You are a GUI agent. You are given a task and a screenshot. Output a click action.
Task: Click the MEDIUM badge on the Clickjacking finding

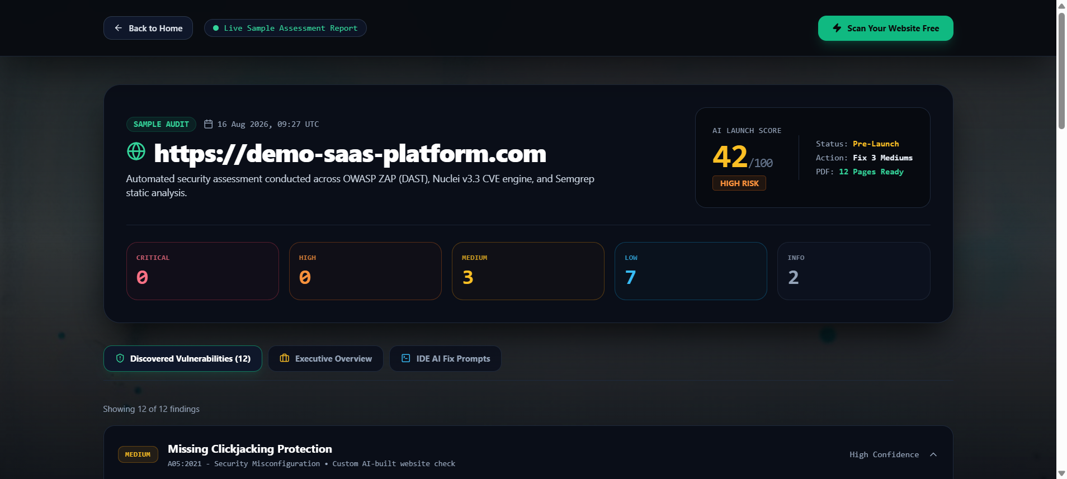point(138,454)
